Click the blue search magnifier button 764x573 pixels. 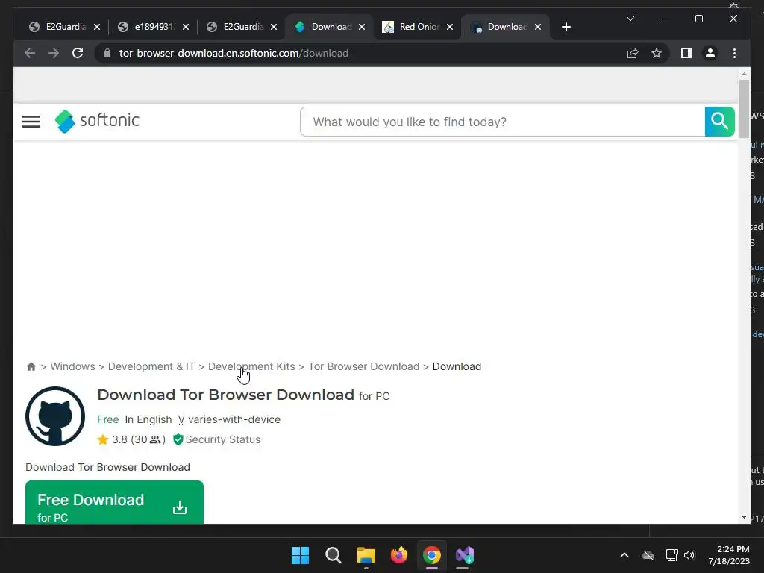(x=719, y=122)
